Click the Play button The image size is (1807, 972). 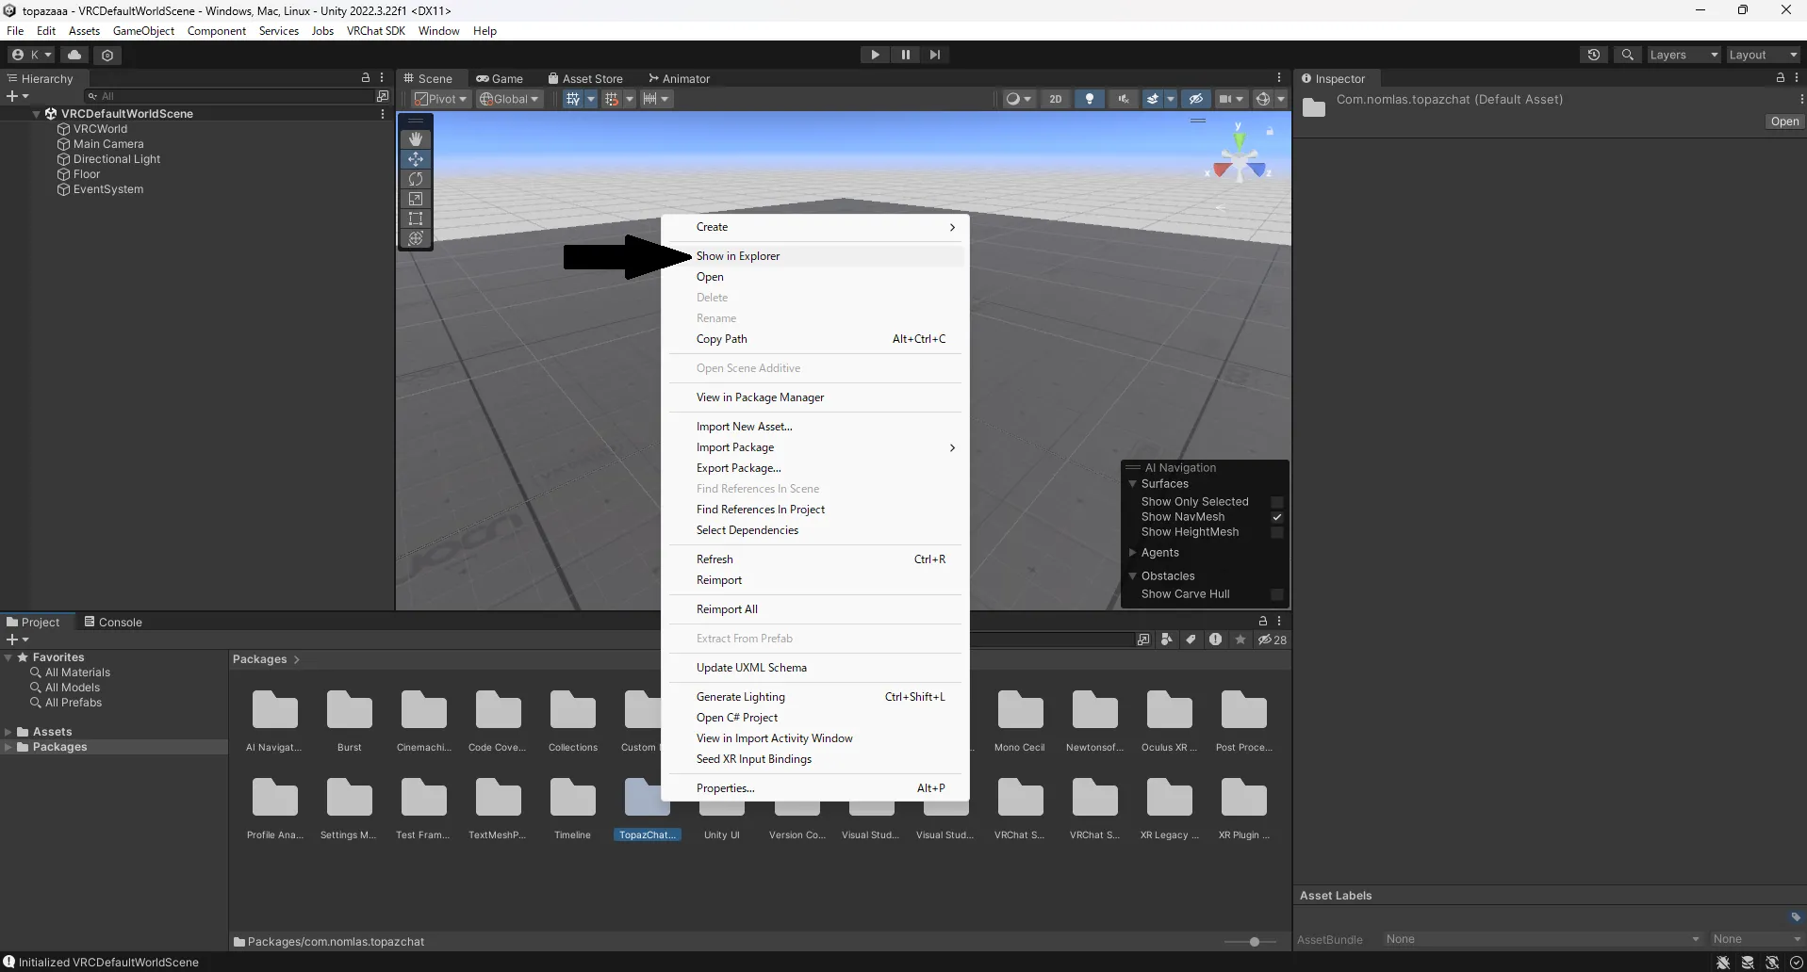875,55
